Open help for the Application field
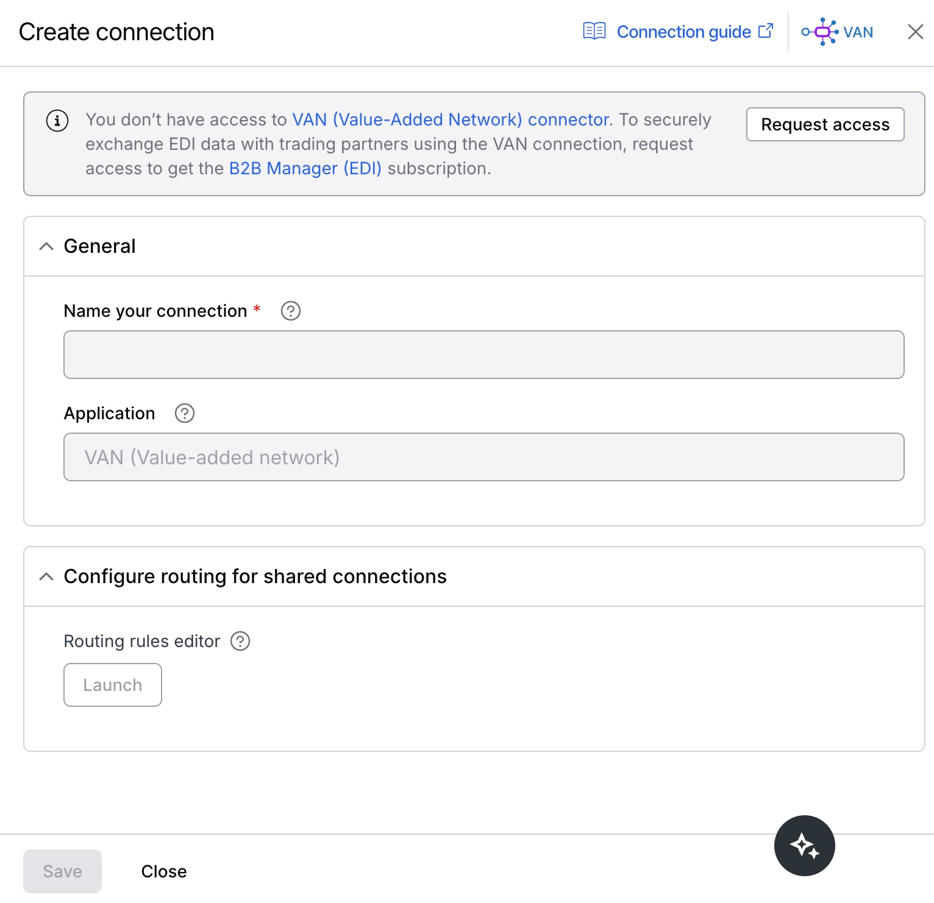This screenshot has height=903, width=934. click(184, 413)
